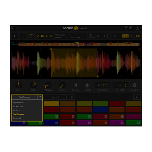152x152 pixels.
Task: Click the Filter knob
Action: click(33, 85)
